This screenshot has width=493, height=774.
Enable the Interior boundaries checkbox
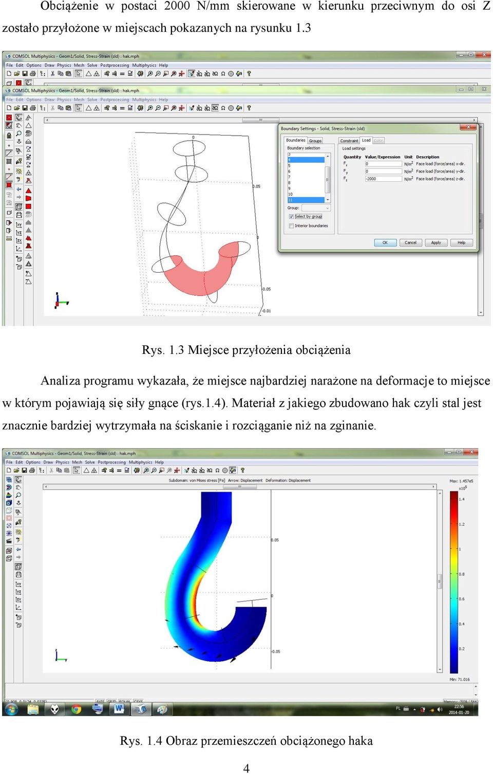(291, 225)
